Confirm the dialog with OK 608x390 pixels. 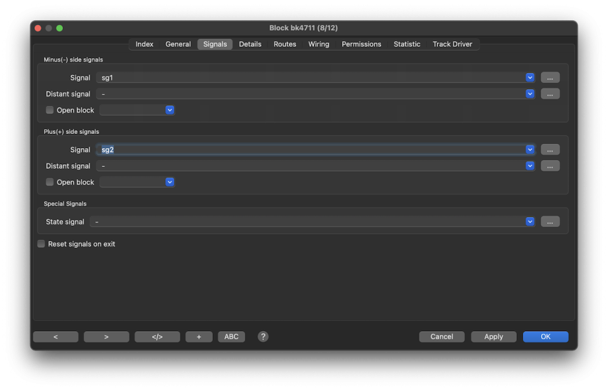(545, 337)
